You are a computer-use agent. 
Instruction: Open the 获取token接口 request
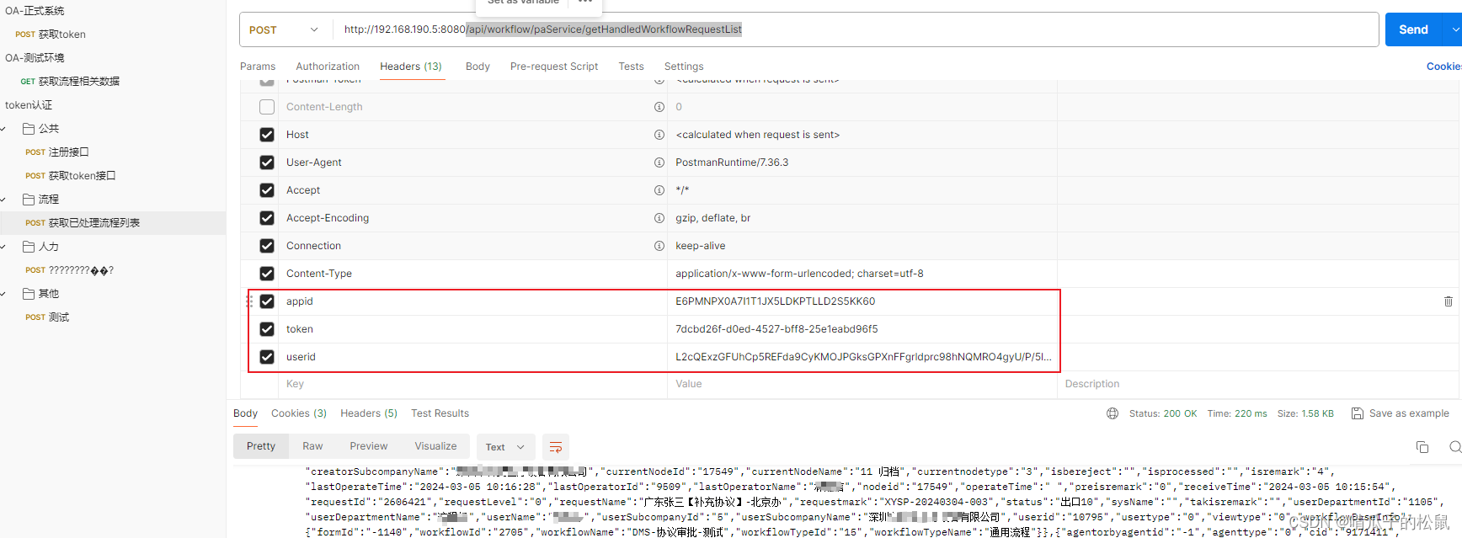click(71, 176)
